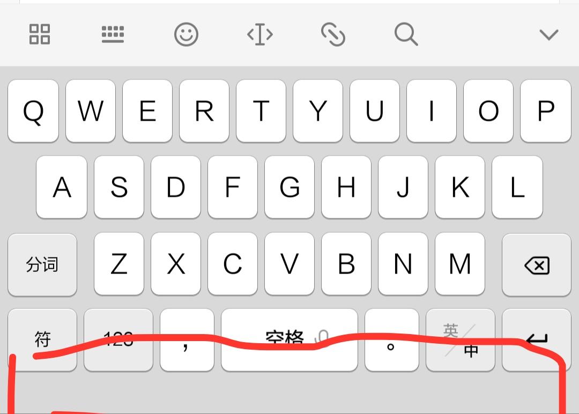Open symbols panel with 符 key
Viewport: 579px width, 414px height.
pyautogui.click(x=42, y=340)
